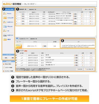Edit title of recording row 4

tap(75, 22)
